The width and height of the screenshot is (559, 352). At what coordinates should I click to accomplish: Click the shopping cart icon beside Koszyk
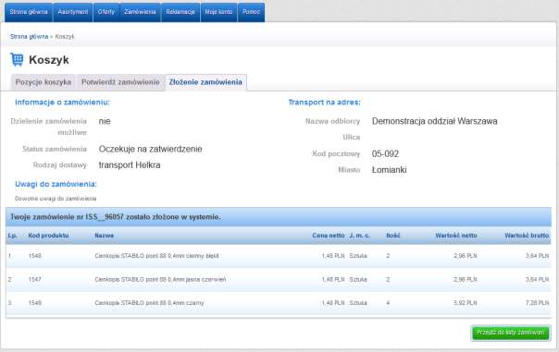17,59
